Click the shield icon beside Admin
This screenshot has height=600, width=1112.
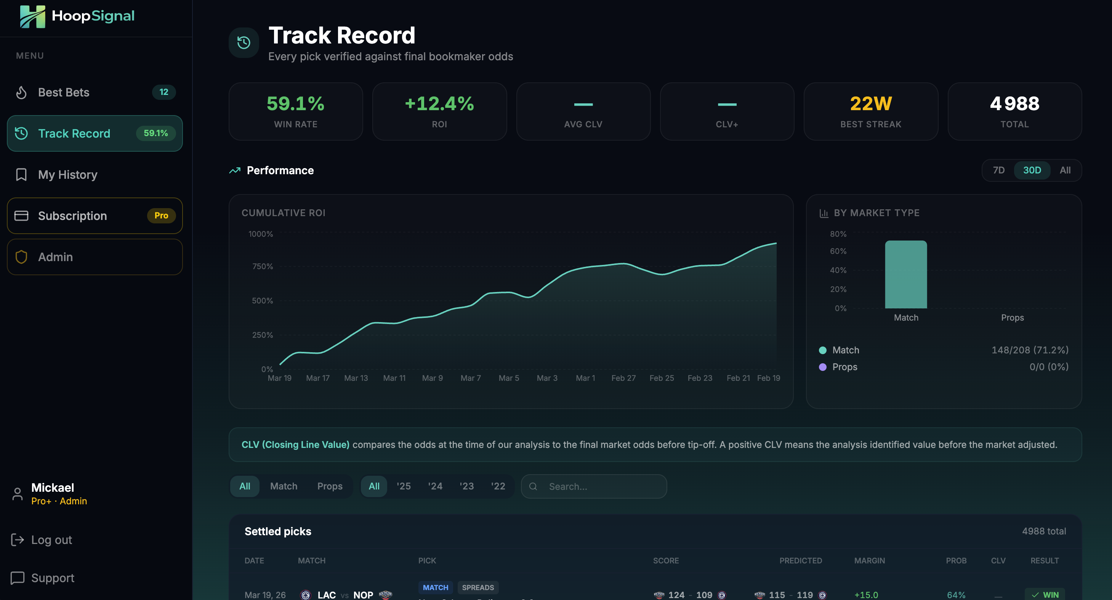(21, 257)
